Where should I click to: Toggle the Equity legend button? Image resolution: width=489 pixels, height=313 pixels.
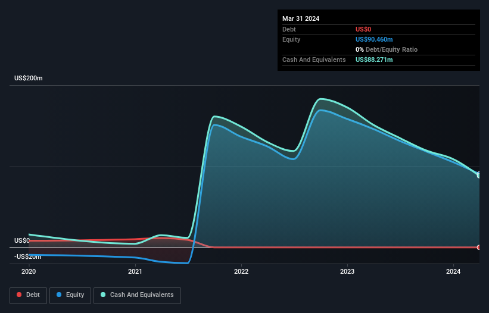70,295
